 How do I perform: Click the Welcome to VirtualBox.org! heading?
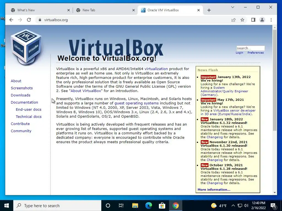107,58
